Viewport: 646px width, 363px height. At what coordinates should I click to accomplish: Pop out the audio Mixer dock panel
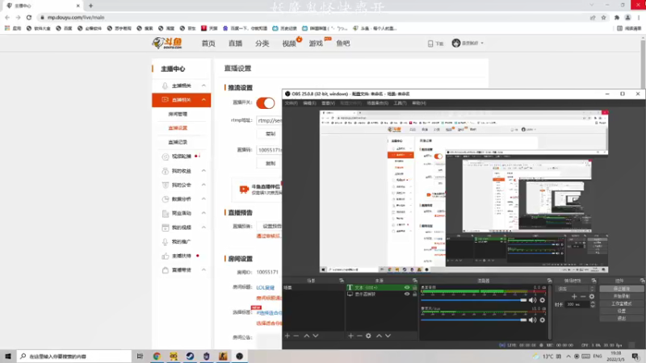(x=549, y=281)
